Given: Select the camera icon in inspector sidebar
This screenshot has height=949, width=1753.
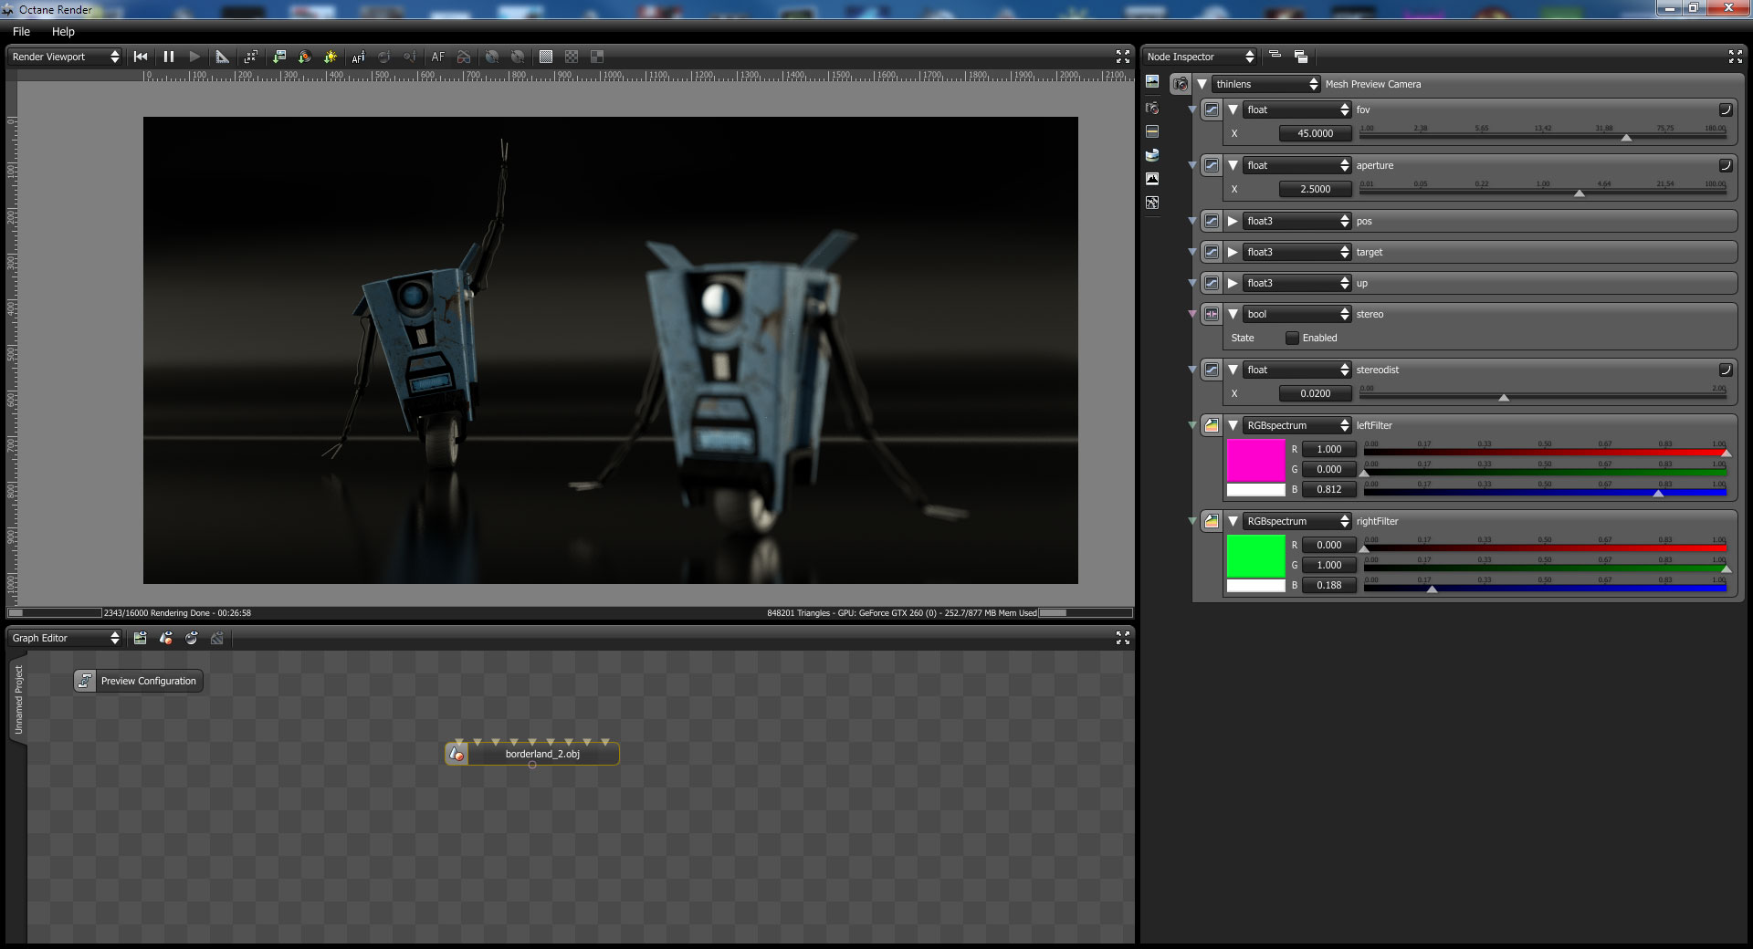Looking at the screenshot, I should coord(1152,108).
